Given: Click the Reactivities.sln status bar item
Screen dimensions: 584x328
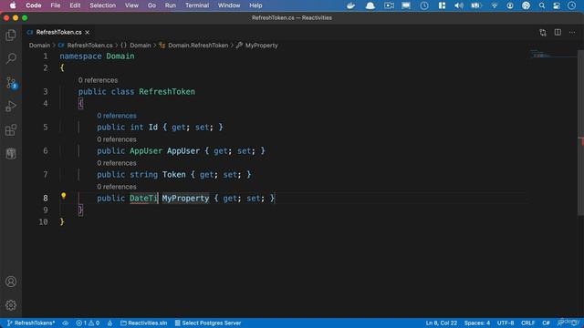Looking at the screenshot, I should (x=144, y=323).
